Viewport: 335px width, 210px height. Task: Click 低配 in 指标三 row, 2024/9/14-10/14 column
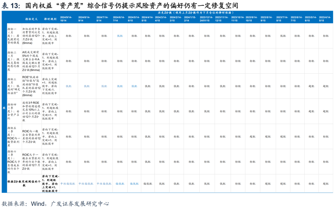coord(69,86)
